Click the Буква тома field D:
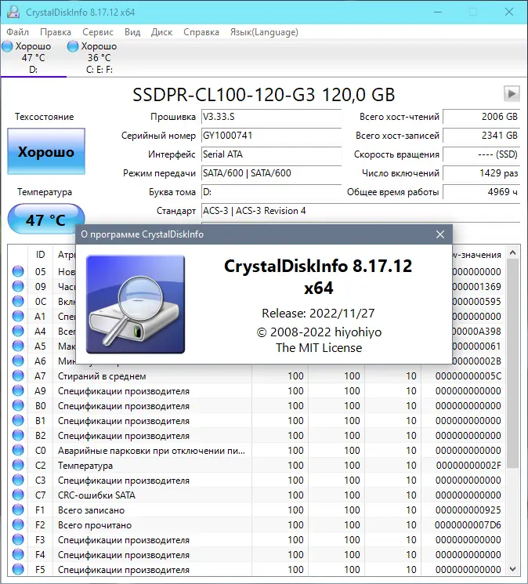 [271, 192]
